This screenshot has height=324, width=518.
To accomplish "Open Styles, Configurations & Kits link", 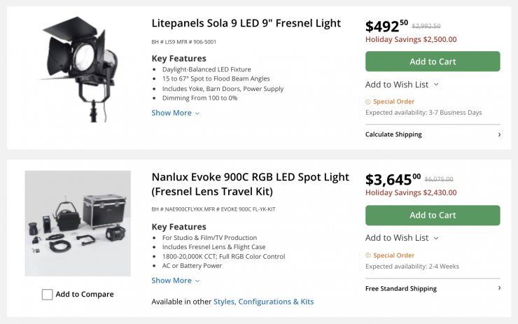I will click(263, 302).
